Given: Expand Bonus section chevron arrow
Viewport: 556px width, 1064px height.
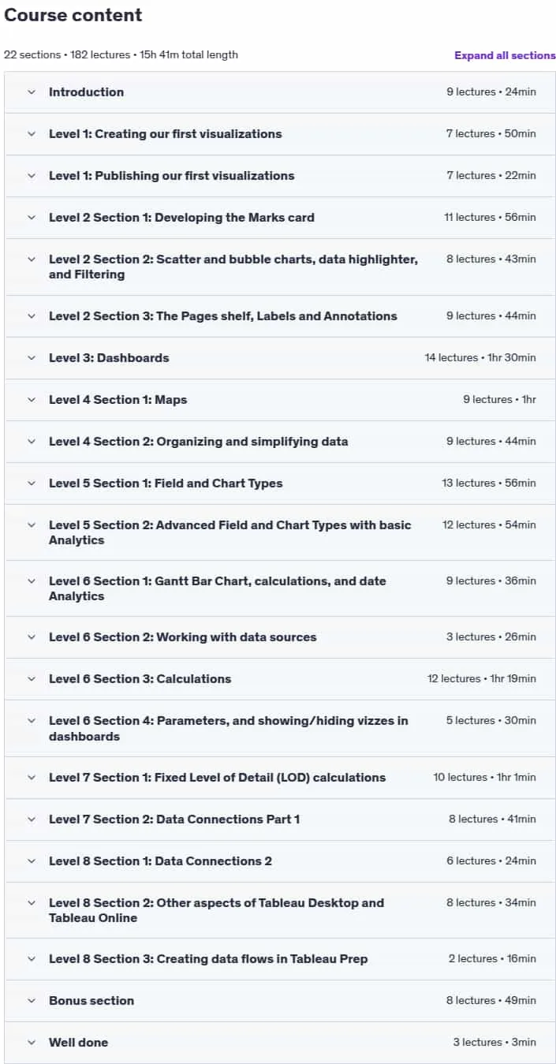Looking at the screenshot, I should 32,1001.
